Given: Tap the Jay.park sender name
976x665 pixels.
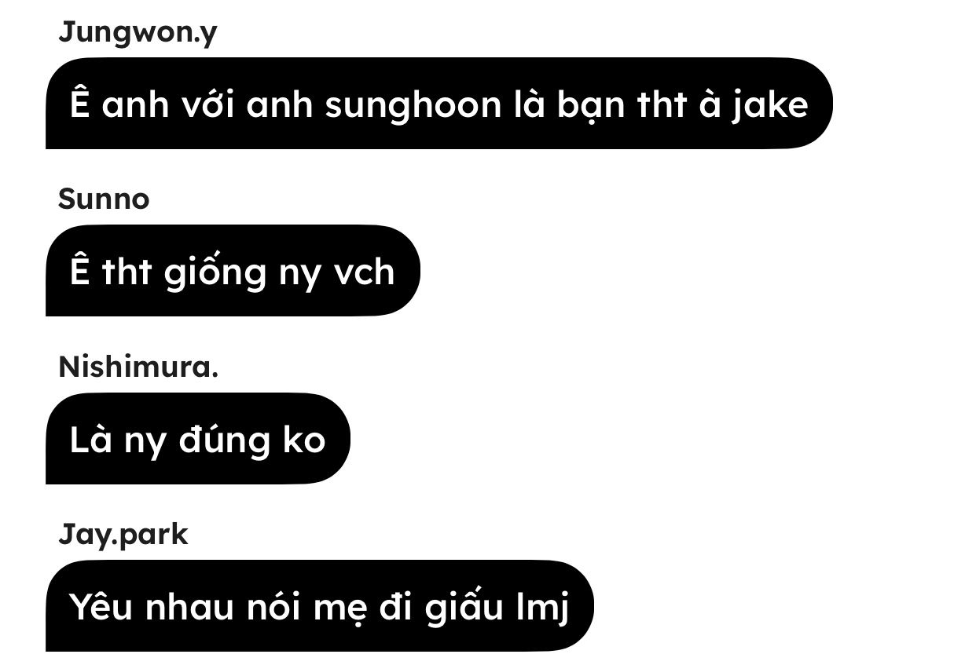Looking at the screenshot, I should pyautogui.click(x=123, y=535).
